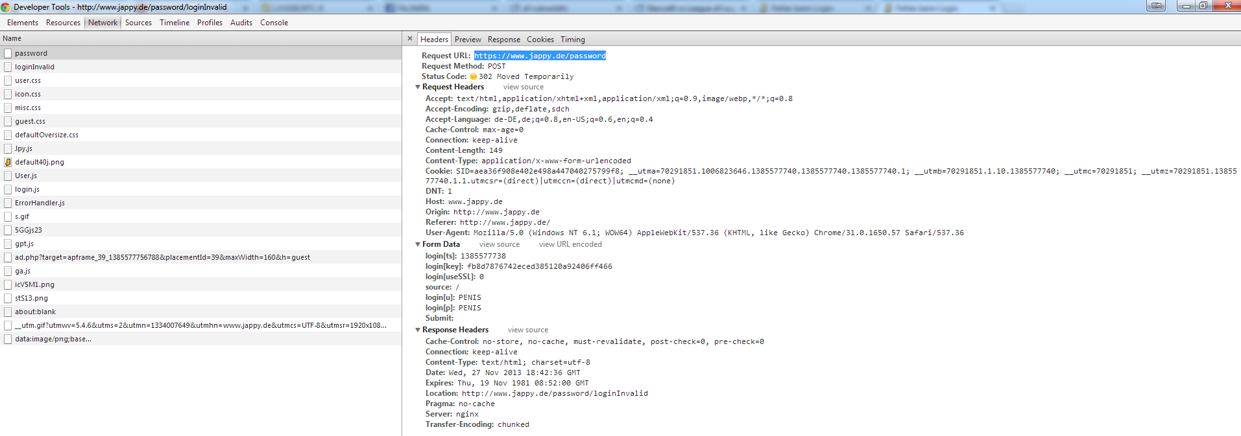Viewport: 1241px width, 436px height.
Task: Click the file icon beside Jpy.js
Action: point(8,148)
